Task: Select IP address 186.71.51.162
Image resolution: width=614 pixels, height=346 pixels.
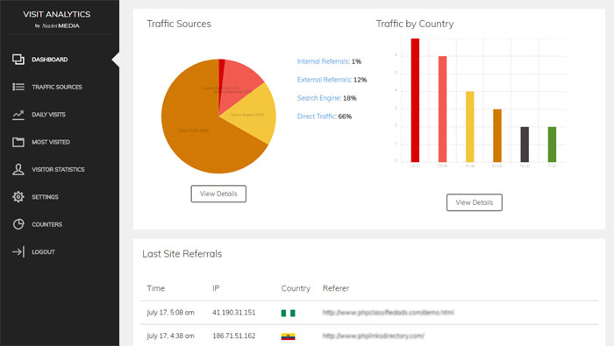Action: tap(234, 335)
